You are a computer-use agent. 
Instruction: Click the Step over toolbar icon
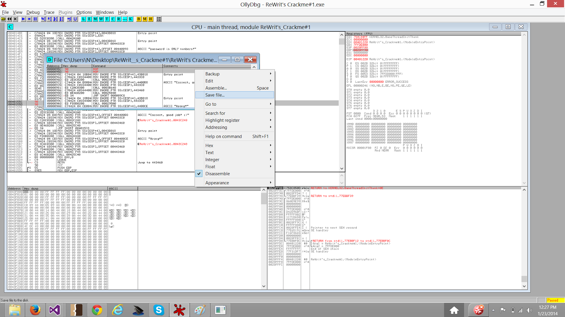[49, 19]
